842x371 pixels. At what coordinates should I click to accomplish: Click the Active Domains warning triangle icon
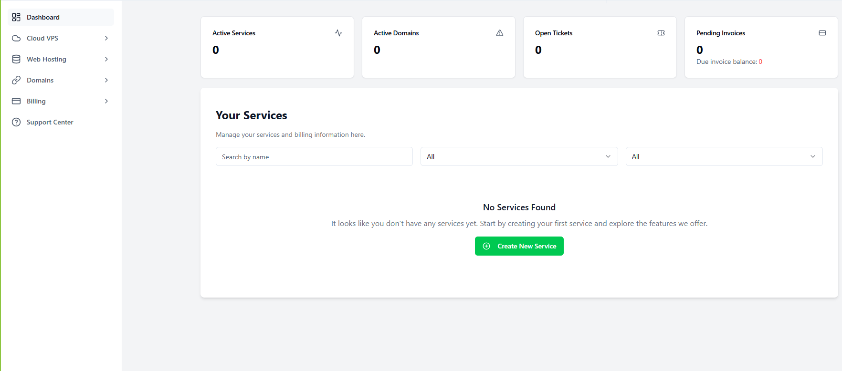(500, 33)
